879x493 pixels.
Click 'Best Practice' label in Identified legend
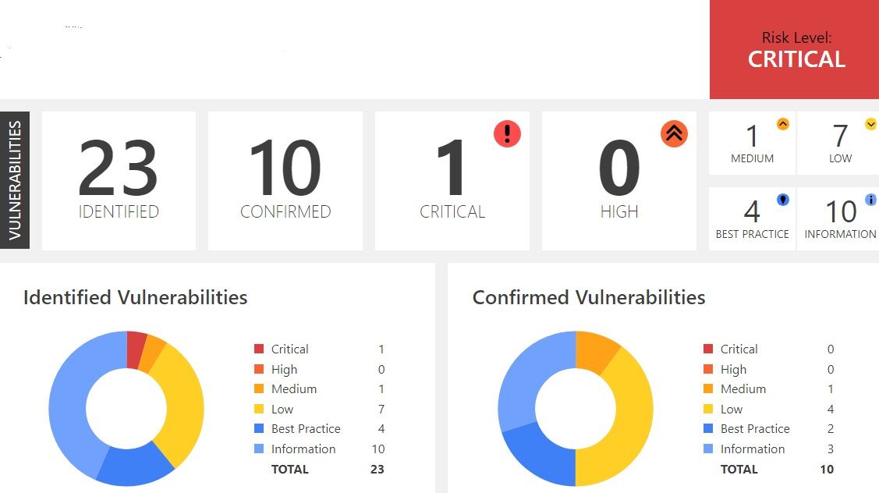click(x=306, y=428)
